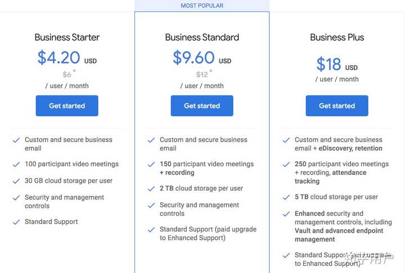Click checkmark next to 150 participant video meetings
405x273 pixels.
(x=151, y=165)
